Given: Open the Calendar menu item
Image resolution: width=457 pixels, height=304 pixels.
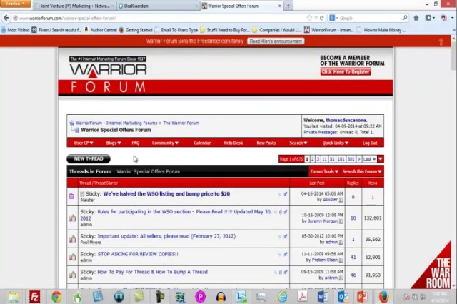Looking at the screenshot, I should point(202,143).
